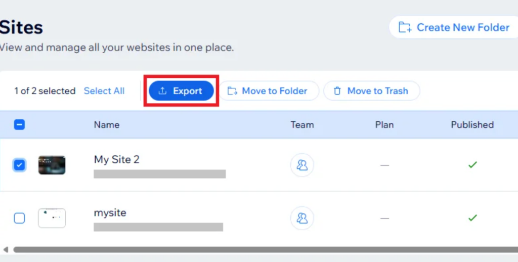Click the green published checkmark for My Site 2
This screenshot has width=518, height=262.
[472, 165]
